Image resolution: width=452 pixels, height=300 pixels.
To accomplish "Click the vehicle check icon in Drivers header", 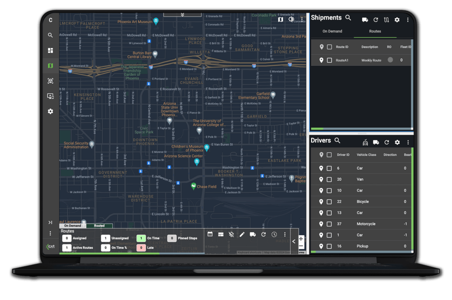I will pyautogui.click(x=365, y=142).
